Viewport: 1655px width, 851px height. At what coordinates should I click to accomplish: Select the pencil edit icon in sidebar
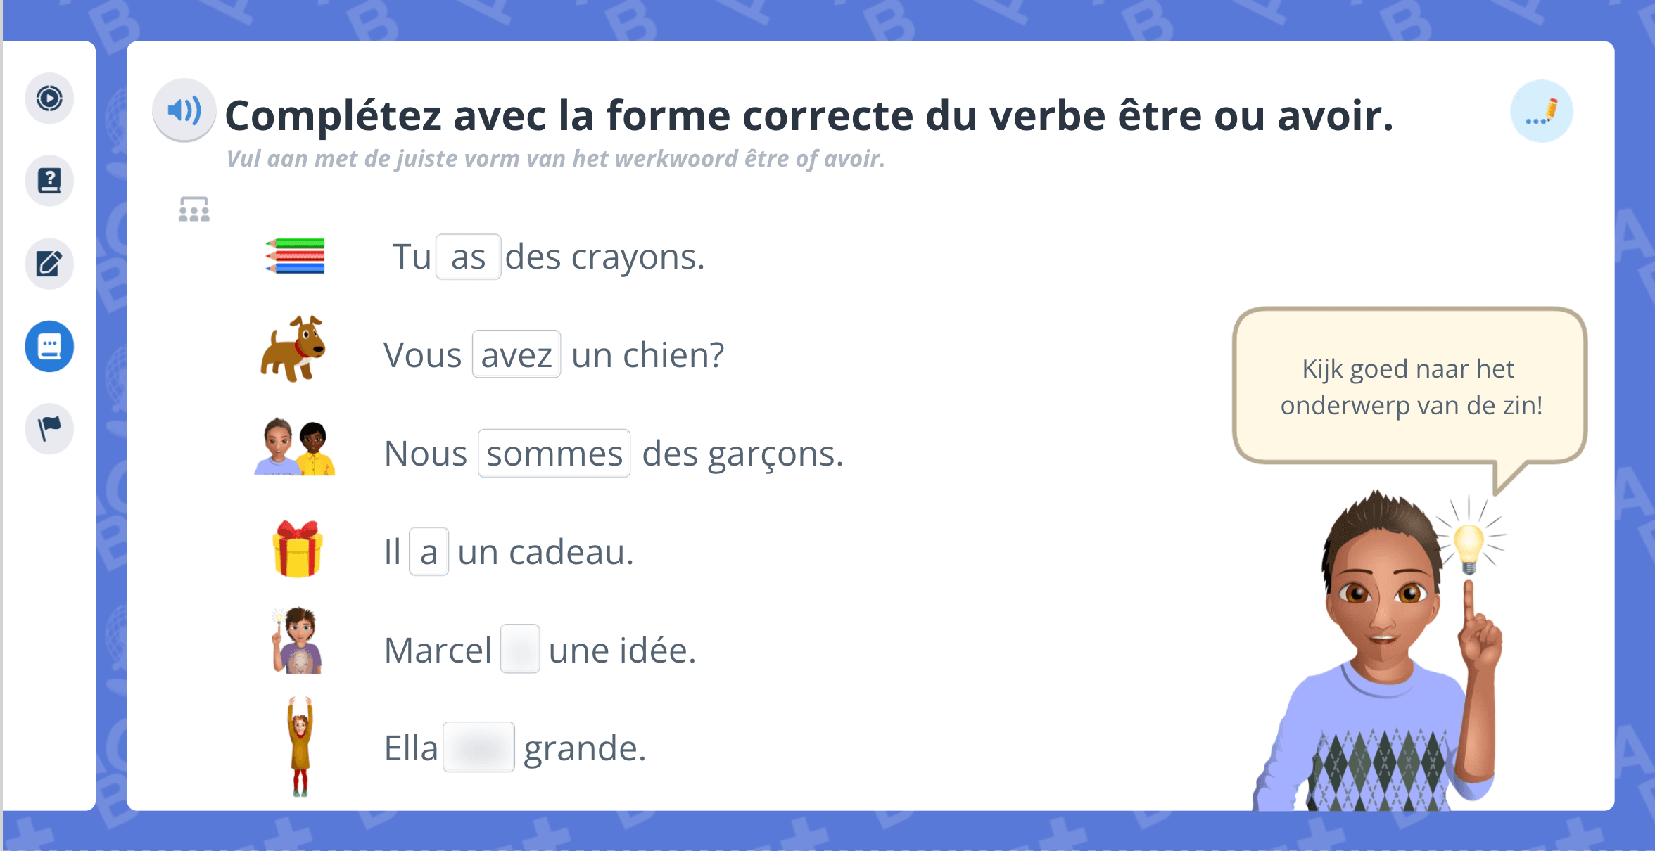click(x=49, y=264)
